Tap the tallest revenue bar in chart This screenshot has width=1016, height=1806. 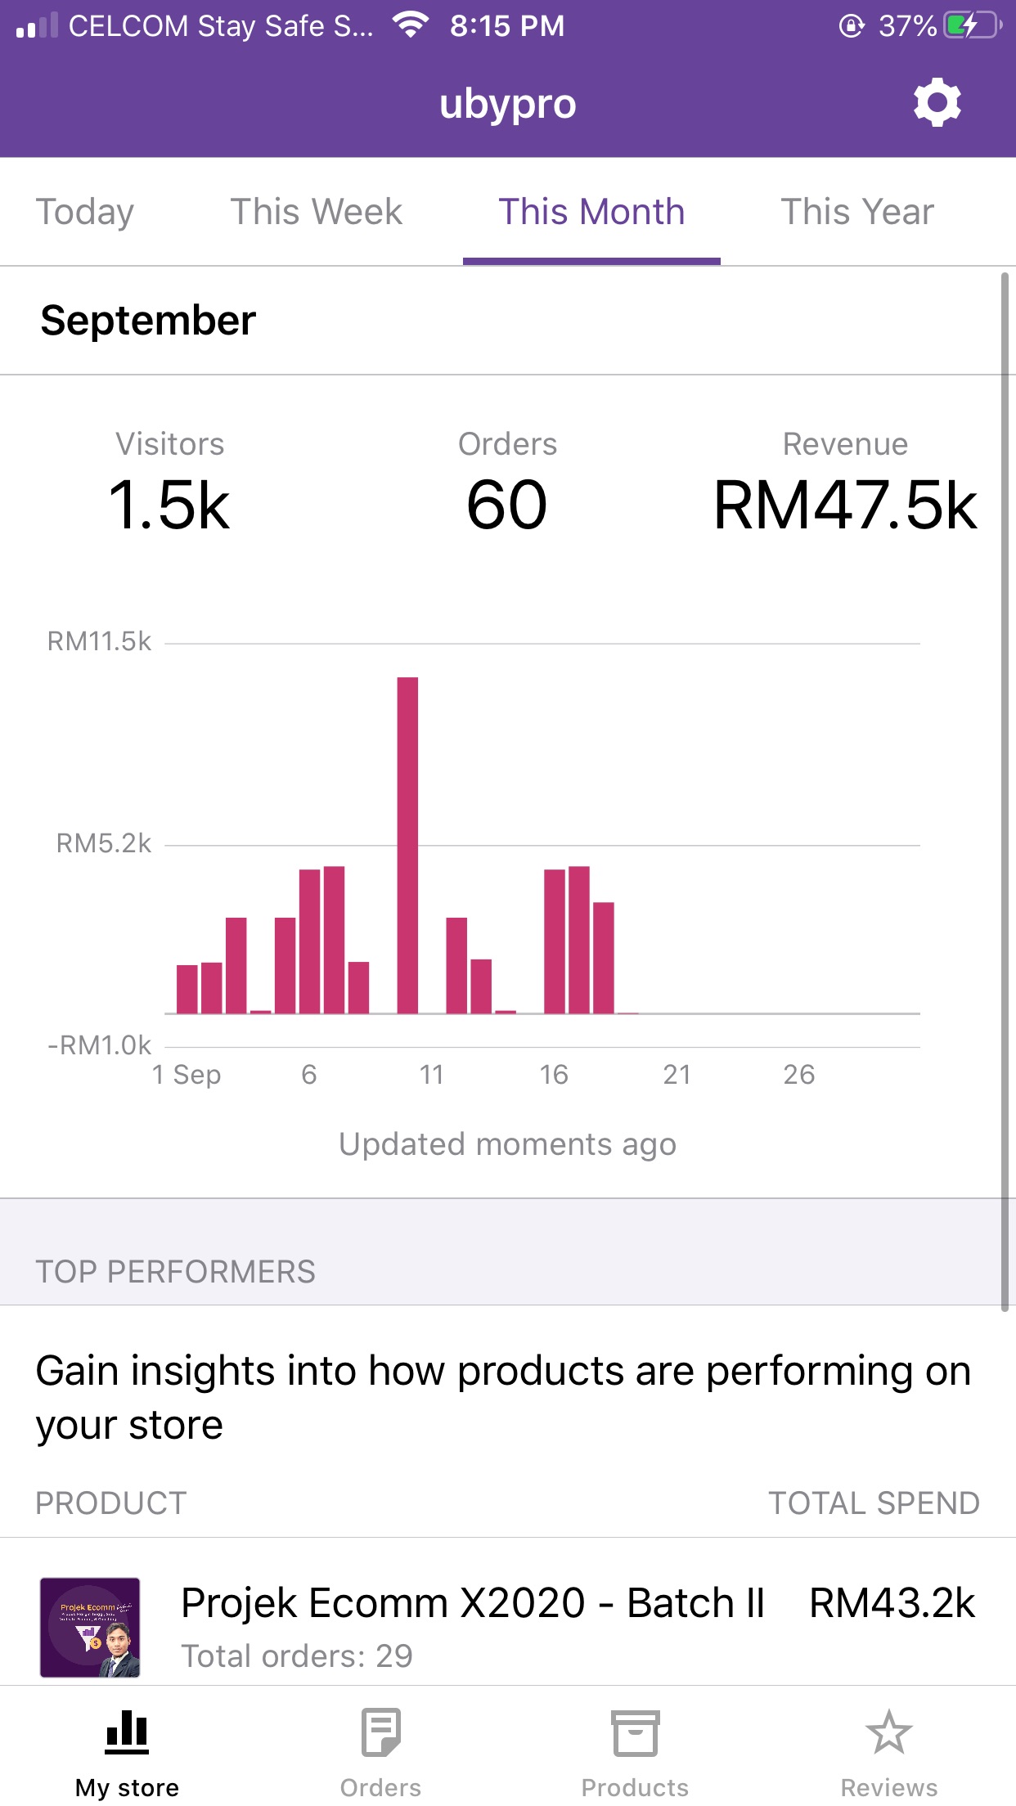[407, 845]
